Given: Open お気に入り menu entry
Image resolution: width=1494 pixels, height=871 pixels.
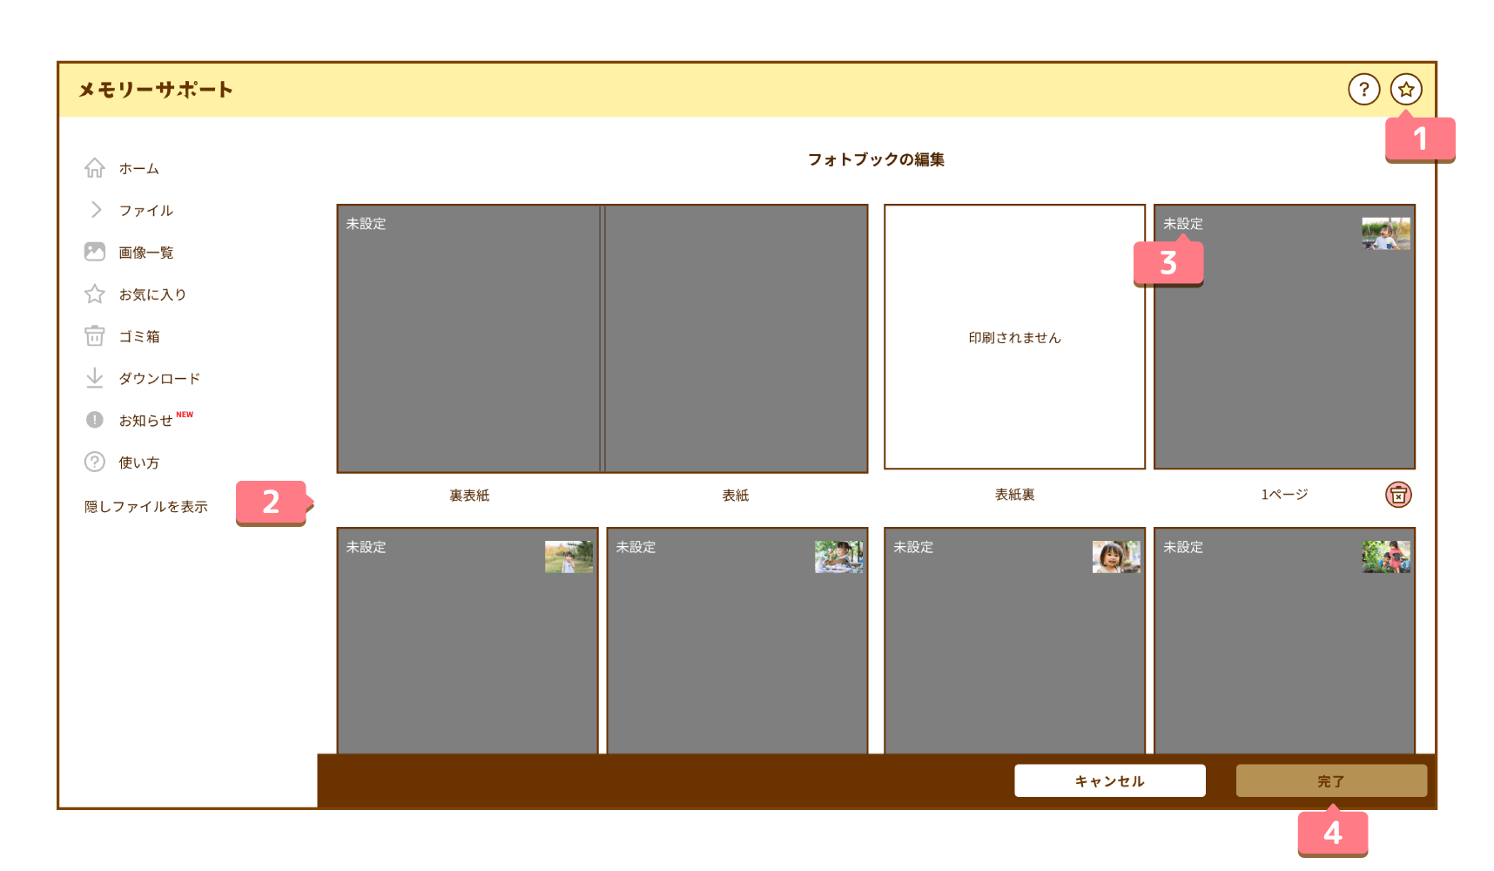Looking at the screenshot, I should [152, 294].
